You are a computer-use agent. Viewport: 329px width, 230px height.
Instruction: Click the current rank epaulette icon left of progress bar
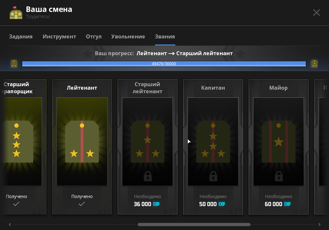tap(14, 64)
